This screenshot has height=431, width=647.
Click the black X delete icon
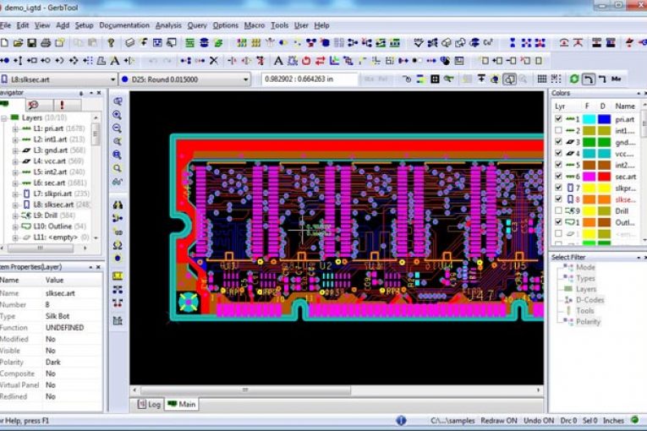[214, 61]
